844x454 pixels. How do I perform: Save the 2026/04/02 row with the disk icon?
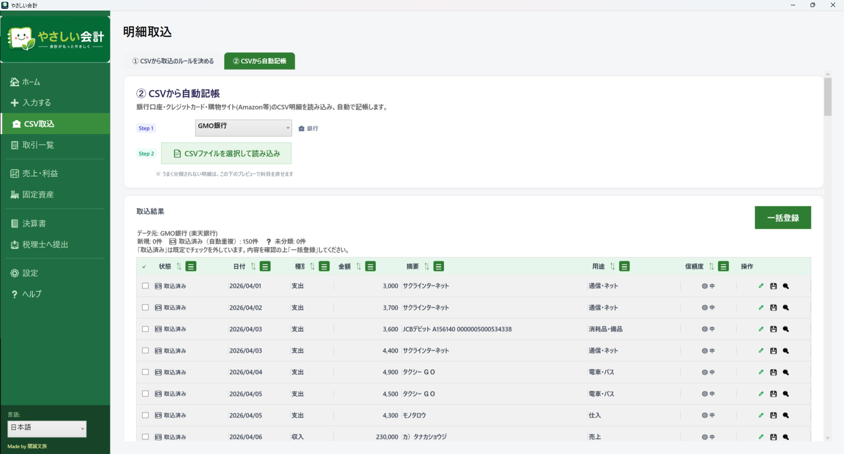[774, 308]
